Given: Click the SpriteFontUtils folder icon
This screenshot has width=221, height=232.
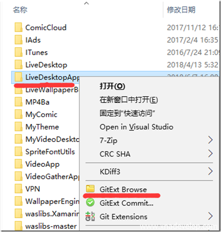Looking at the screenshot, I should tap(19, 151).
